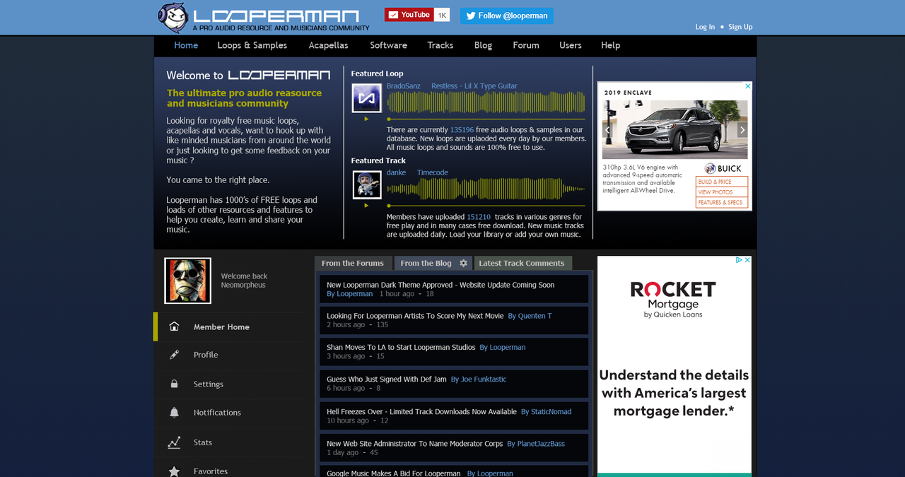Click the gear icon on Blog tab

464,263
